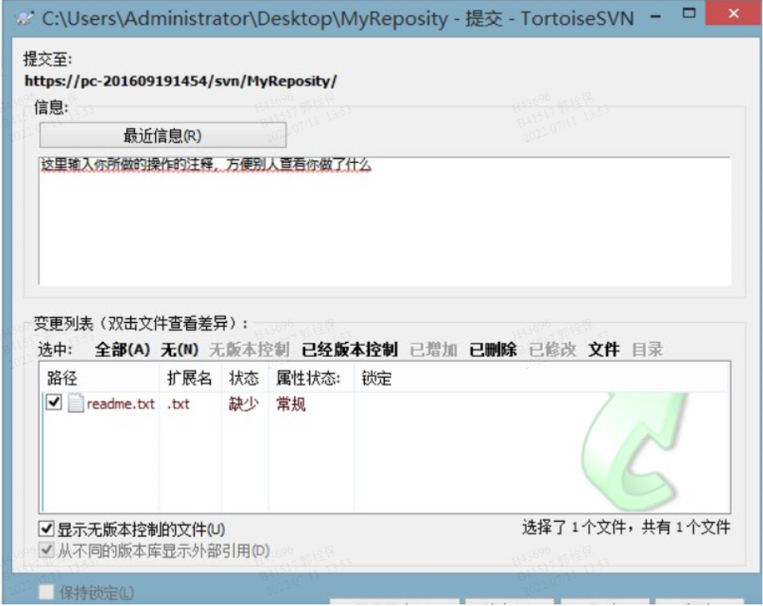
Task: Click 文件 filter link
Action: pos(604,349)
